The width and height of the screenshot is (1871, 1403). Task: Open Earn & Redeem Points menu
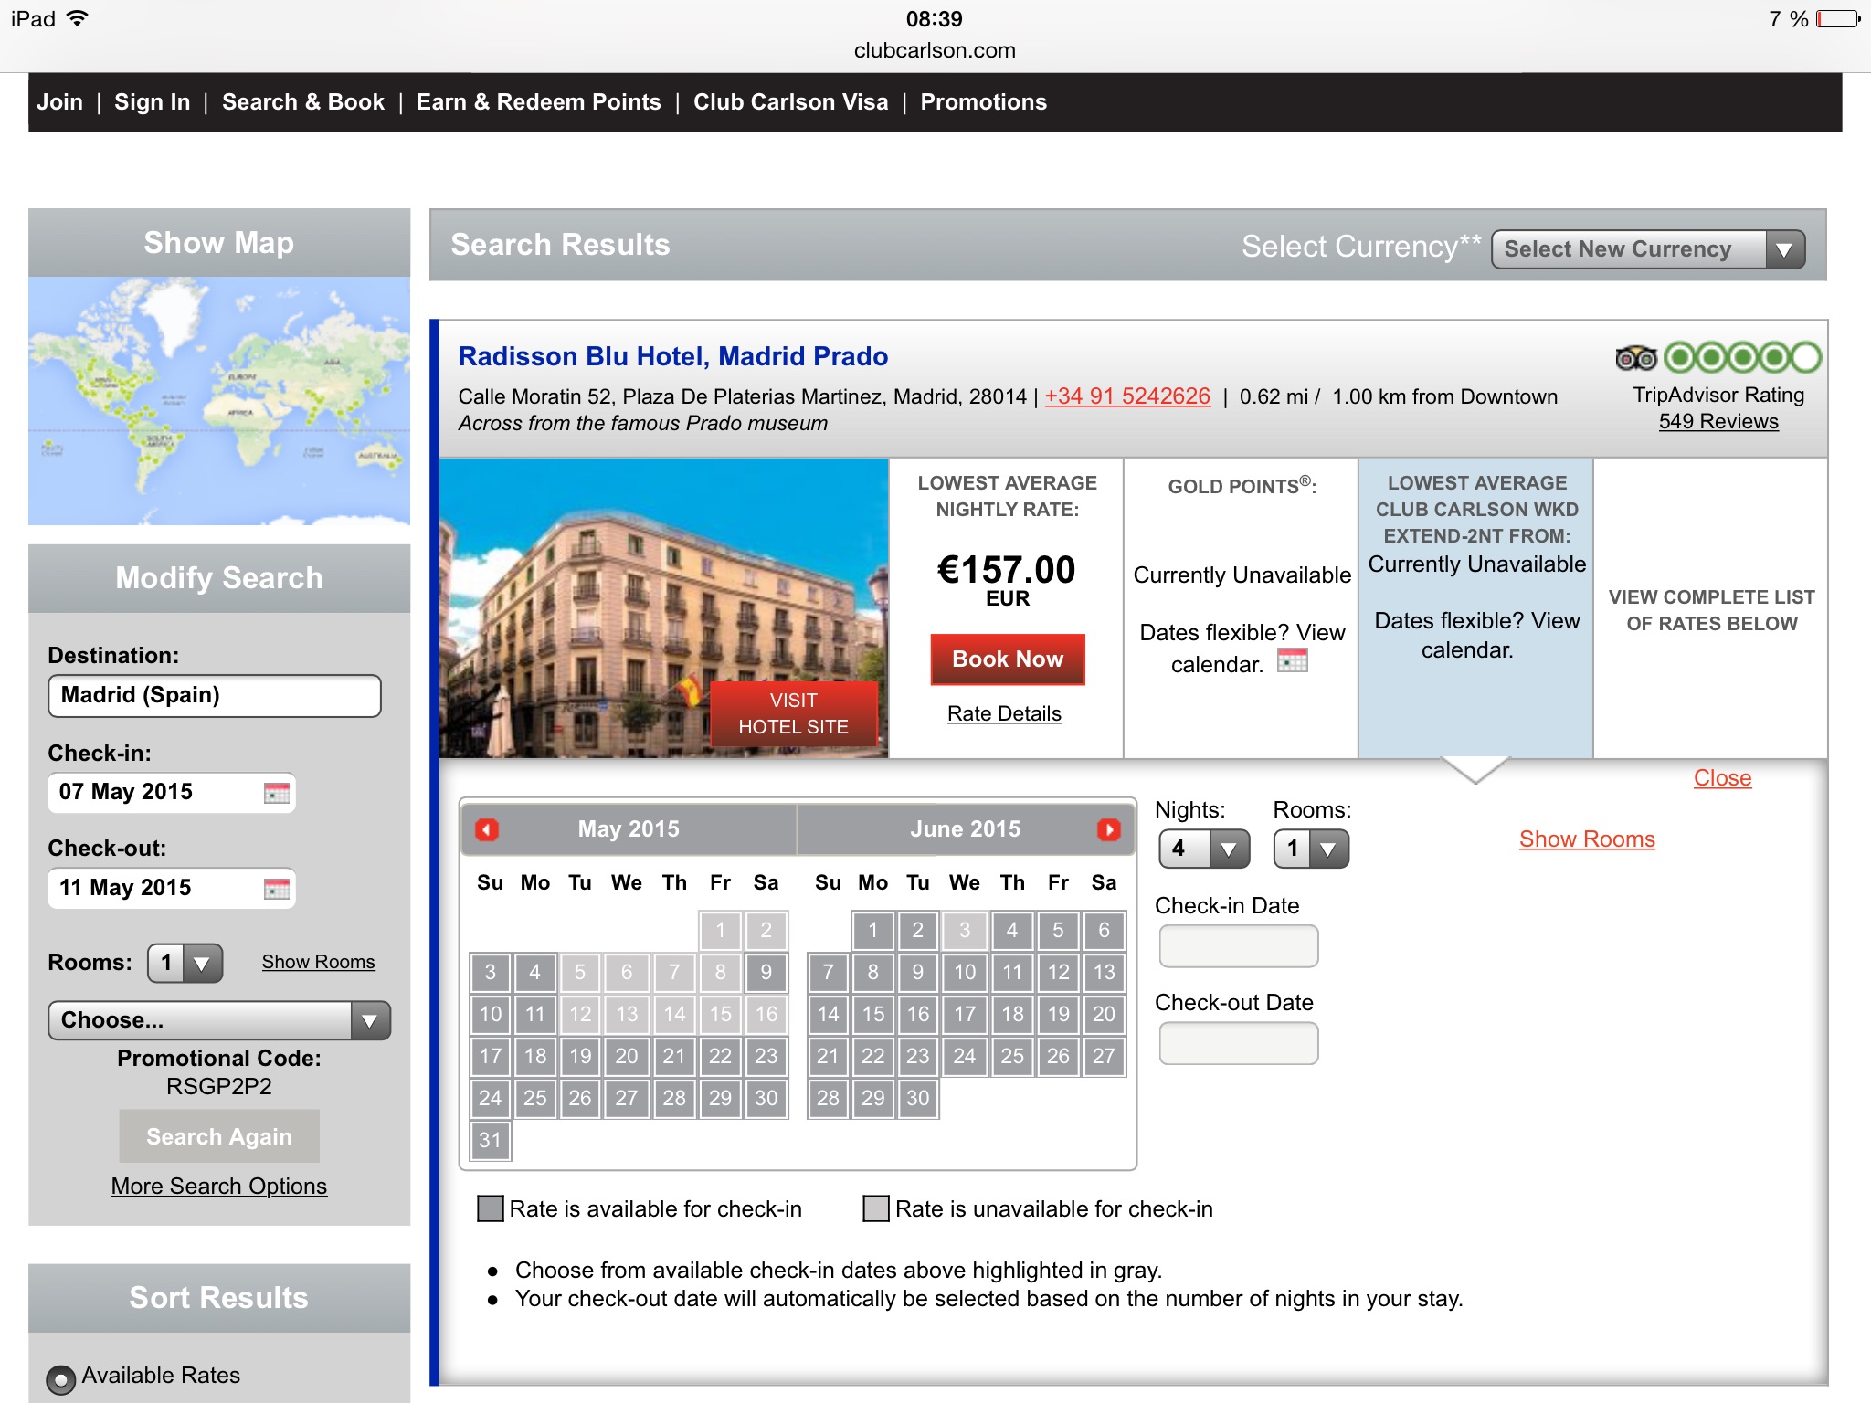pyautogui.click(x=538, y=102)
